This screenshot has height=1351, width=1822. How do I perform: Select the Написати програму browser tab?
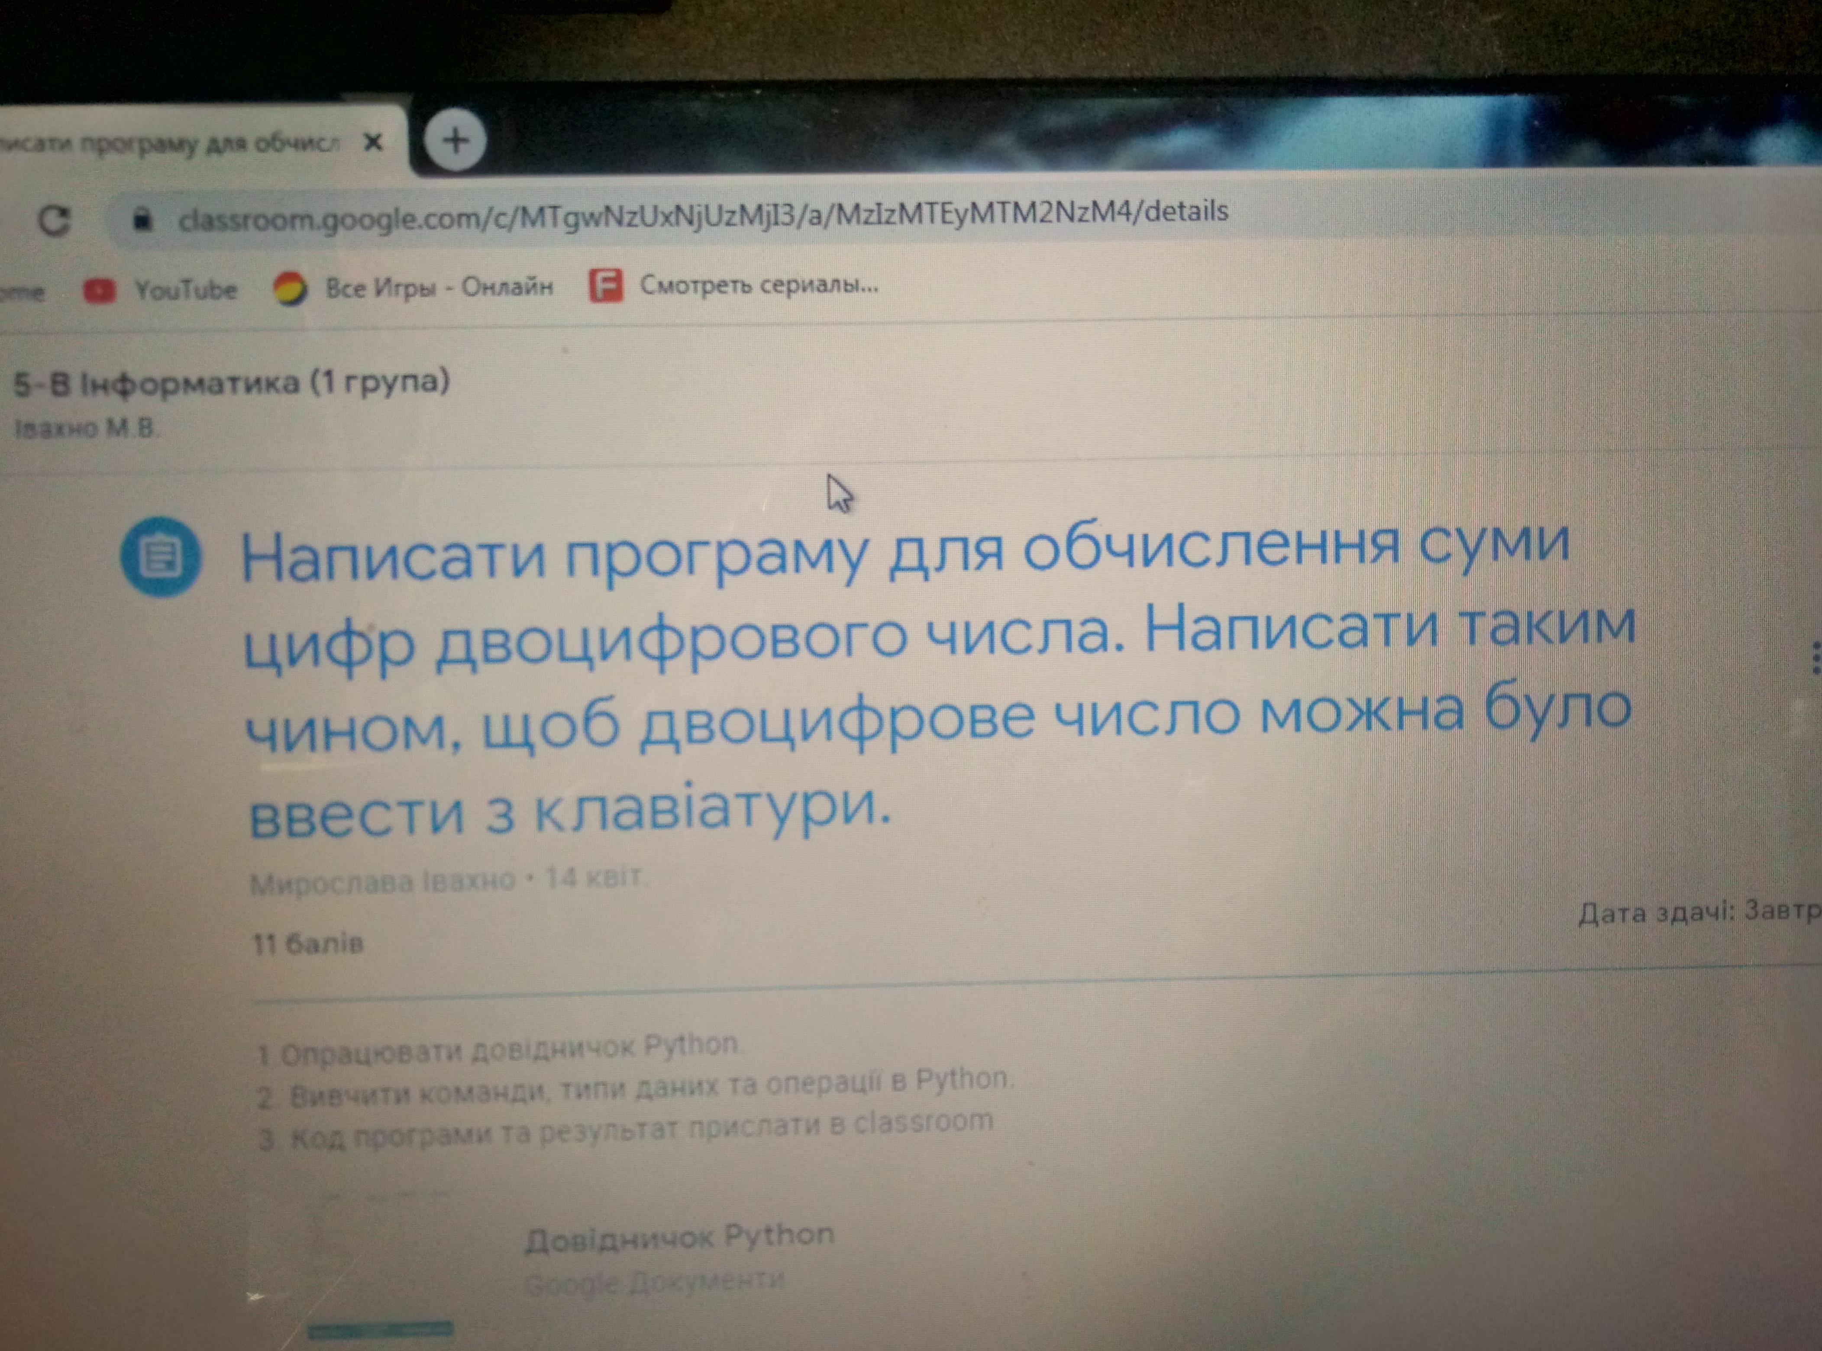pos(172,145)
